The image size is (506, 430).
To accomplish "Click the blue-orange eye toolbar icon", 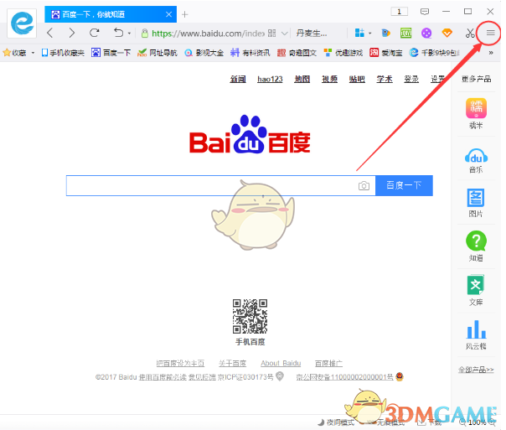I will pyautogui.click(x=385, y=33).
